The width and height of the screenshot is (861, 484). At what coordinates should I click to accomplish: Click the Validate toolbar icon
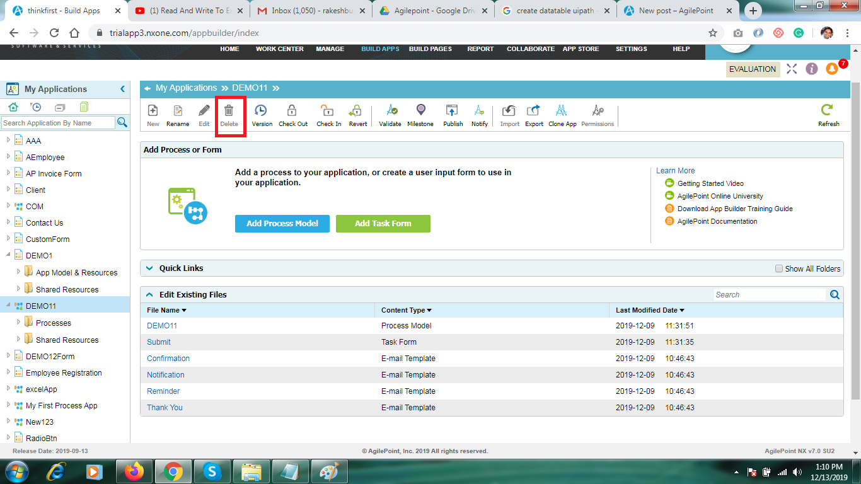(x=390, y=111)
